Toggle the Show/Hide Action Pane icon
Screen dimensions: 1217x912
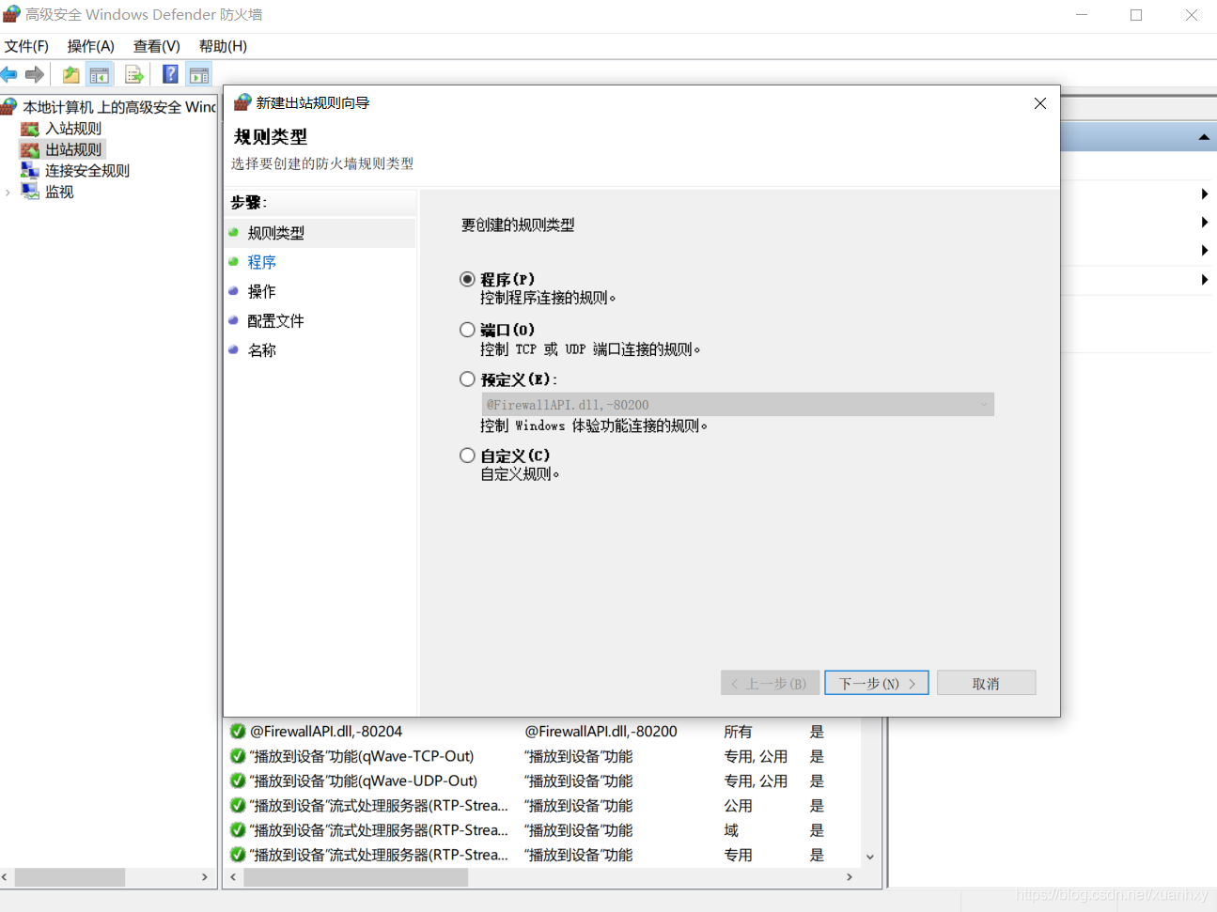point(199,74)
